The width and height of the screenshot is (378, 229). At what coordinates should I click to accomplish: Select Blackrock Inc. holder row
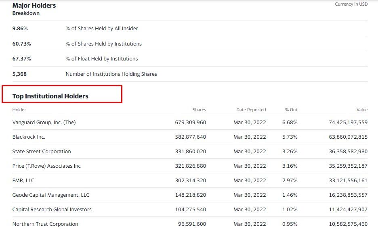click(x=29, y=137)
